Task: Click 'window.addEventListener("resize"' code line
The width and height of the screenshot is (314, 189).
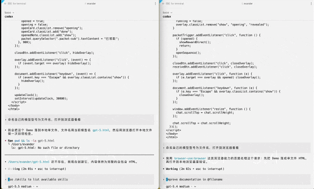Action: pos(211,109)
